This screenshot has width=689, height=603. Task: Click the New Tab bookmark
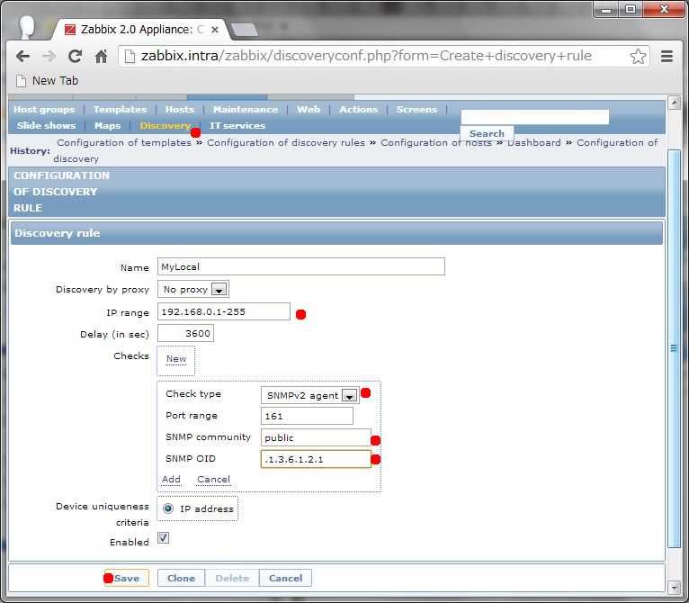pyautogui.click(x=47, y=81)
